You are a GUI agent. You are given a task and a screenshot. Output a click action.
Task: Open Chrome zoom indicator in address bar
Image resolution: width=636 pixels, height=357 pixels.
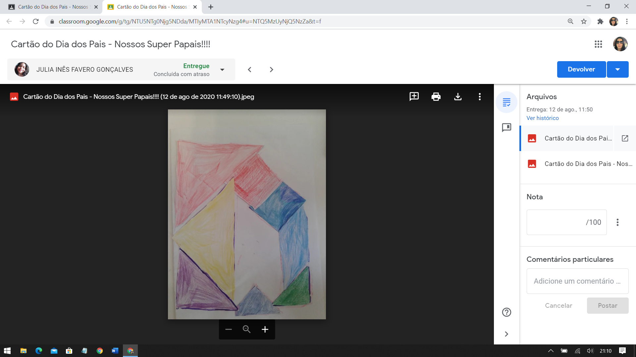coord(570,21)
